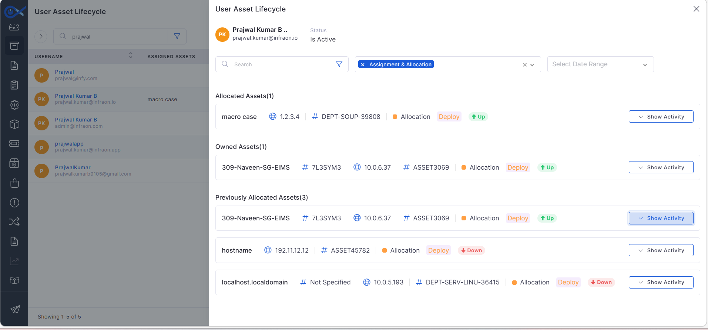Screen dimensions: 708x330
Task: Open the shopping bag icon in sidebar
Action: click(14, 183)
